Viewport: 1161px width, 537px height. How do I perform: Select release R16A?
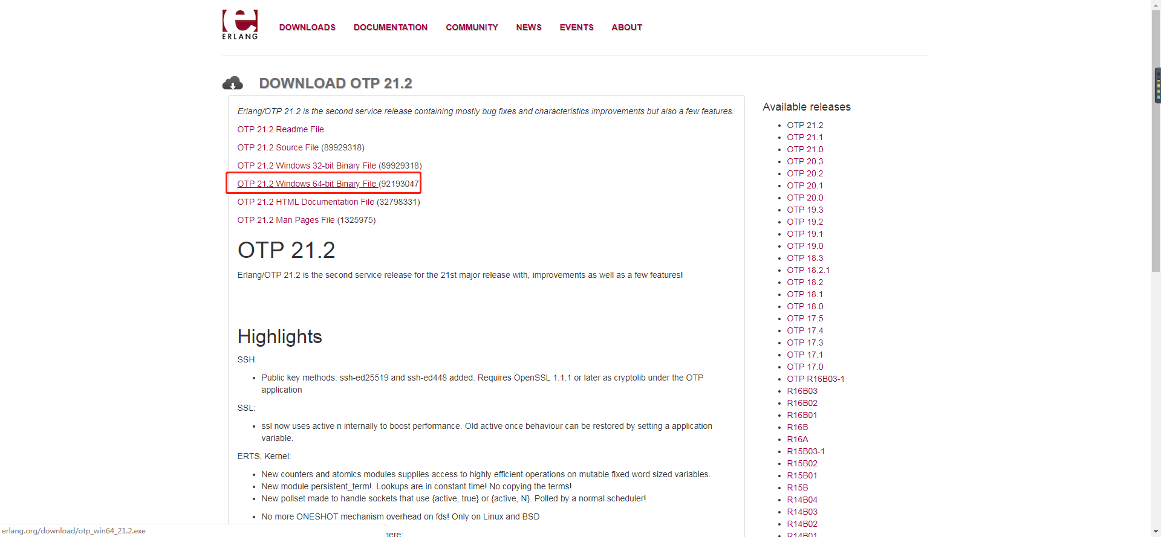(797, 439)
